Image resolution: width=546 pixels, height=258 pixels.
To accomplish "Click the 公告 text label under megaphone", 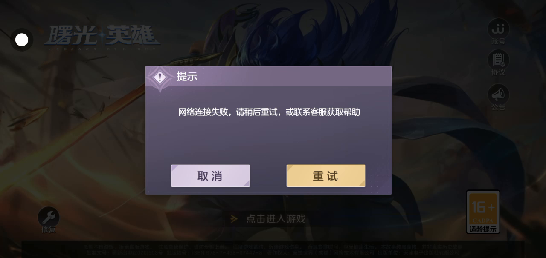I will coord(498,107).
